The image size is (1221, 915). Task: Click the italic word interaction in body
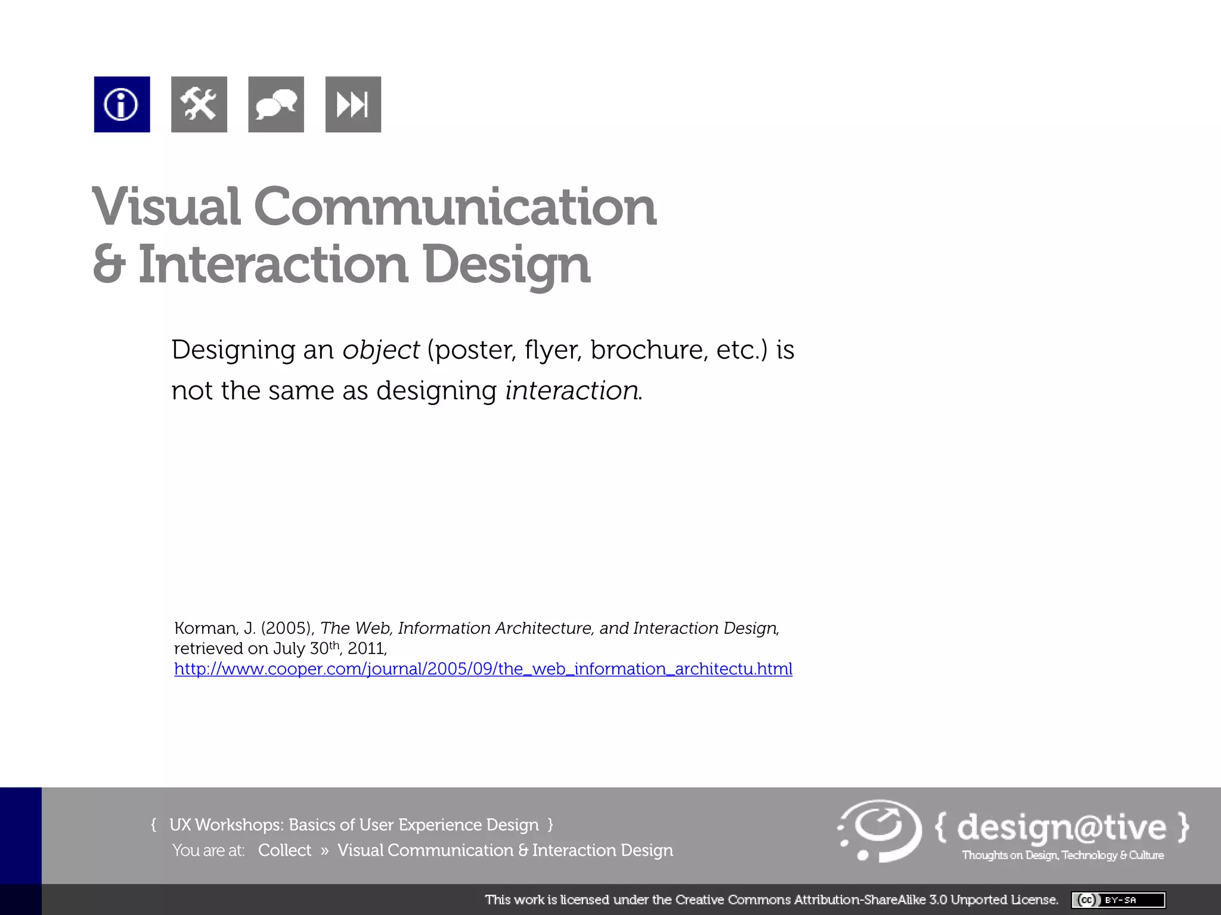572,391
